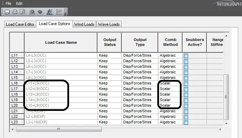Toggle Snubbers Active checkbox for L18
This screenshot has width=242, height=138.
click(x=186, y=95)
